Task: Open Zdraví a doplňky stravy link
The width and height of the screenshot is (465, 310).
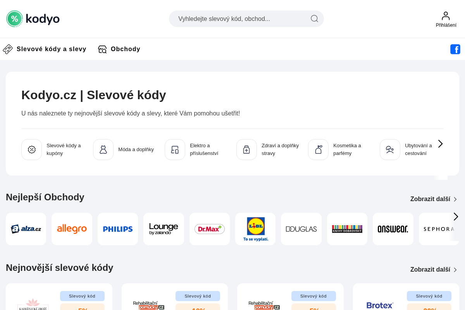Action: pyautogui.click(x=280, y=149)
